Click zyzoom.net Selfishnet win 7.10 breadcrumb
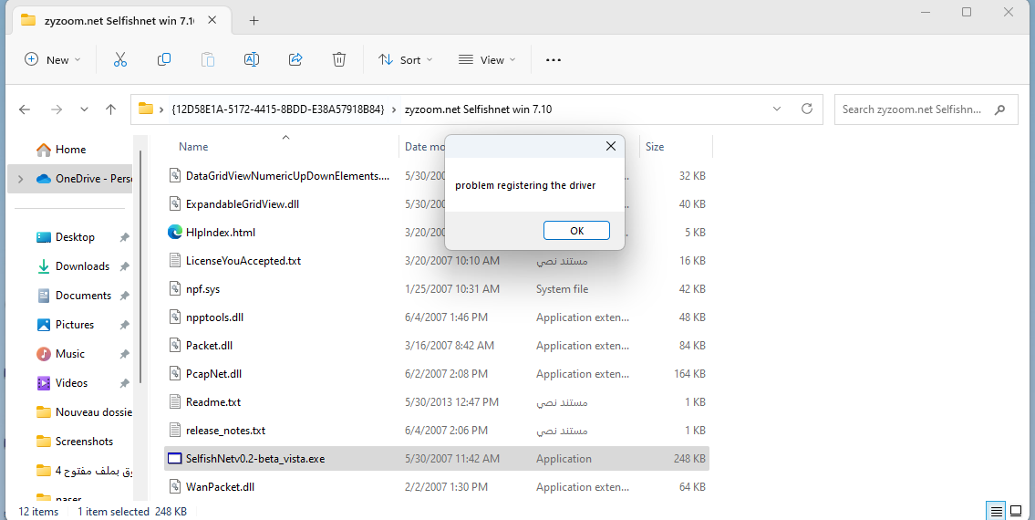 tap(478, 109)
